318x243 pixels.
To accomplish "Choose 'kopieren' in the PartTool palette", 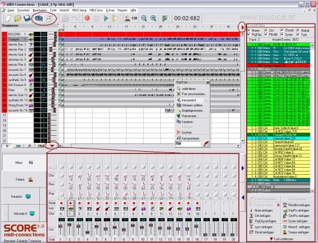I will click(185, 122).
